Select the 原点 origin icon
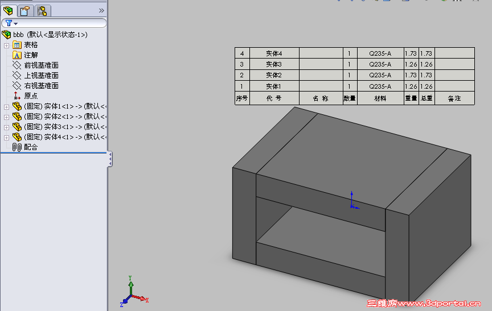This screenshot has width=492, height=311. 17,96
